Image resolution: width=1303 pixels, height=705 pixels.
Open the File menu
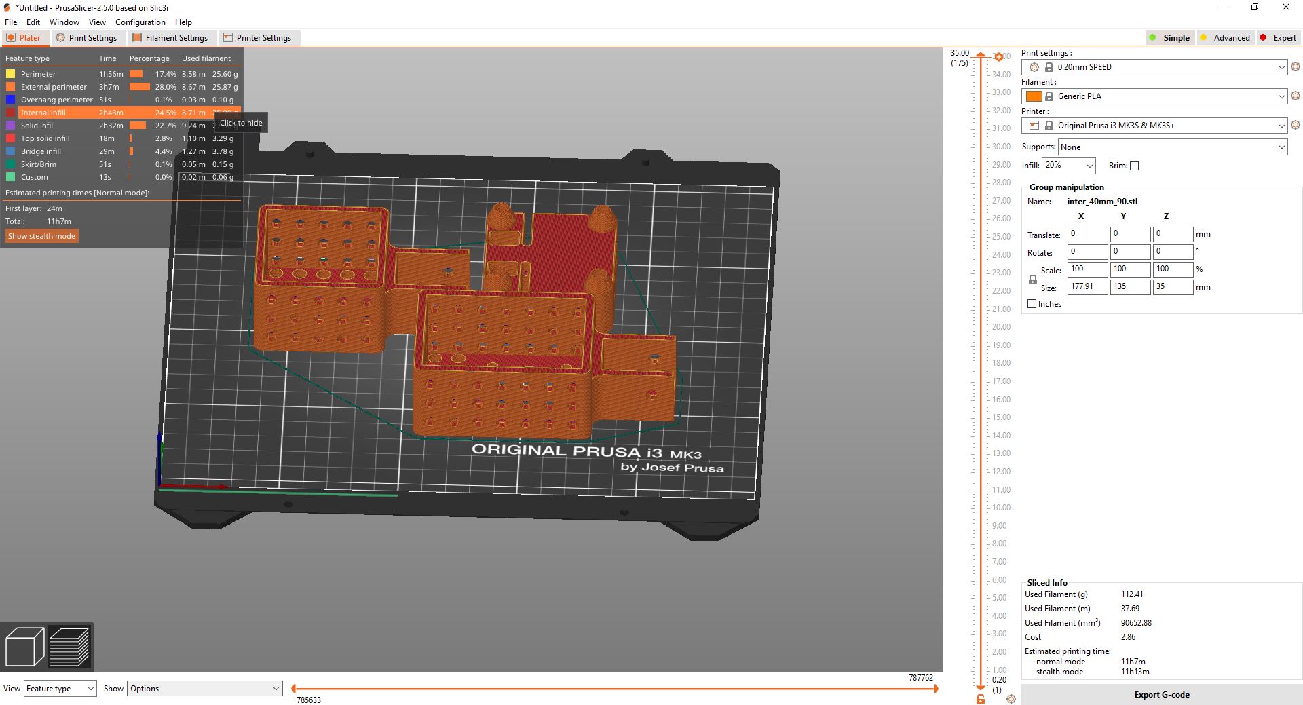point(11,22)
